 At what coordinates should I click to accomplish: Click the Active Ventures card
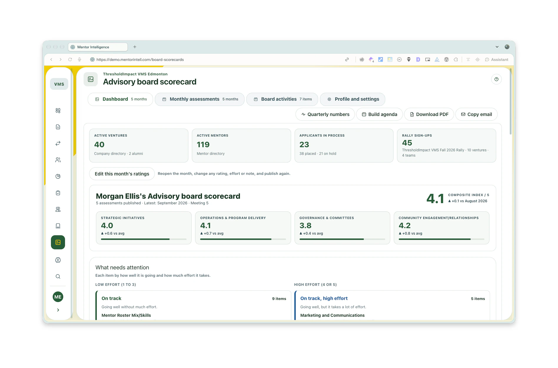pyautogui.click(x=139, y=145)
